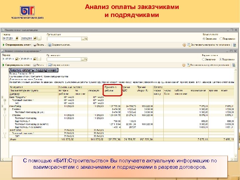Click restore default settings label in подрядчикам window
The width and height of the screenshot is (240, 180).
point(210,65)
